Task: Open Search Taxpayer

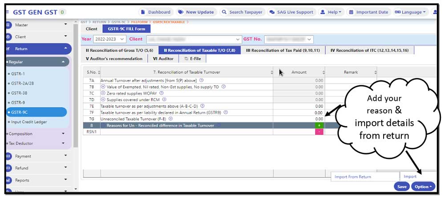Action: click(242, 12)
